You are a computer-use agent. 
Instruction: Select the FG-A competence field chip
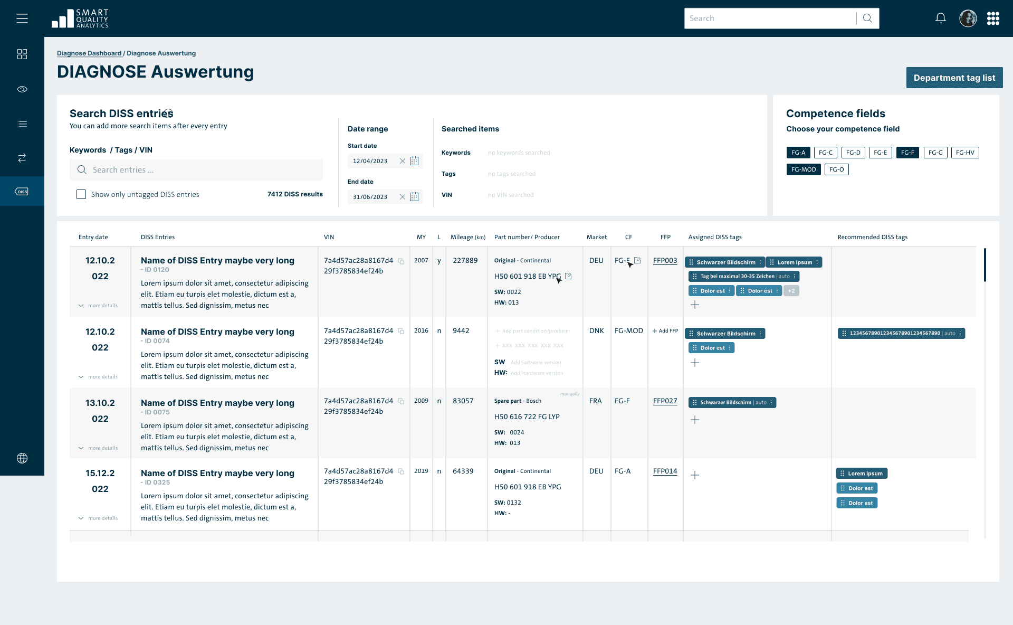tap(798, 153)
